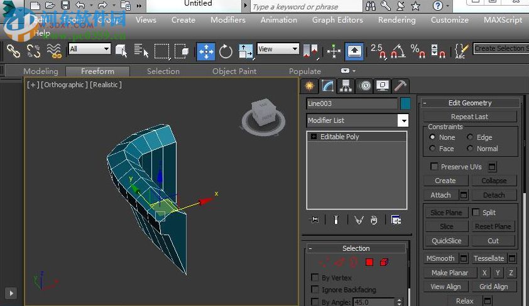Switch to the Create command panel
The width and height of the screenshot is (529, 306).
pos(309,86)
